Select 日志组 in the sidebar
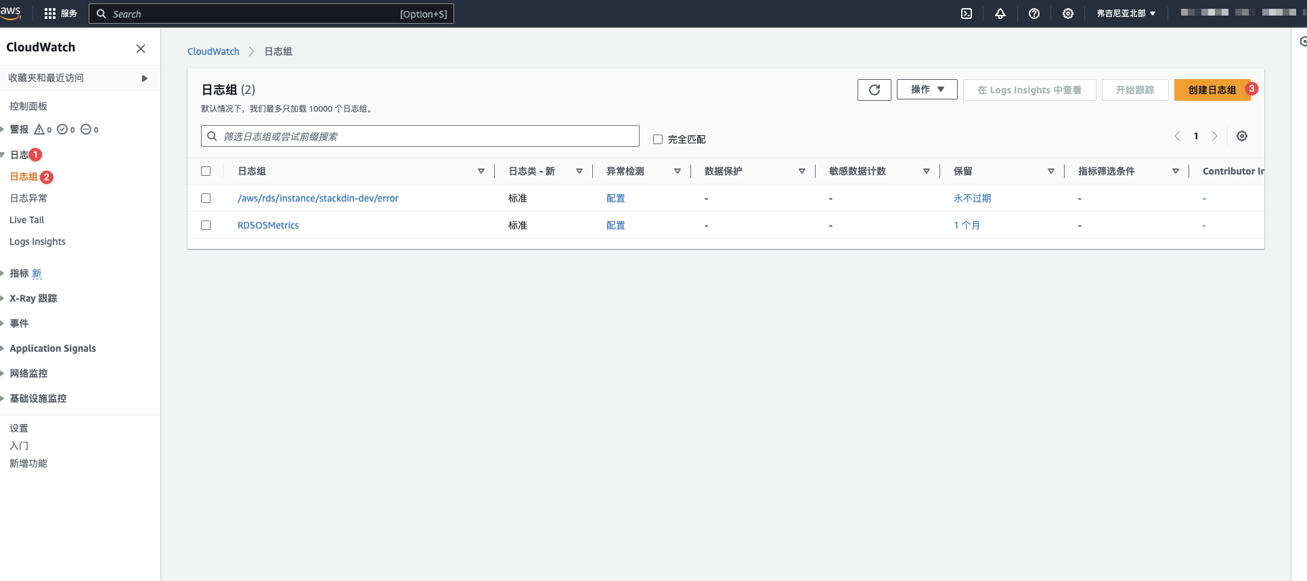Viewport: 1307px width, 581px height. pos(24,177)
